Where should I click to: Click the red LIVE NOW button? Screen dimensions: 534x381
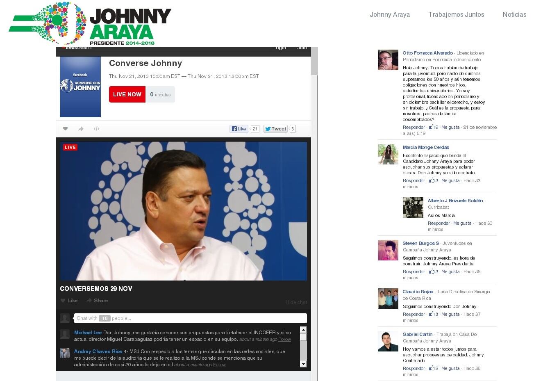click(127, 94)
